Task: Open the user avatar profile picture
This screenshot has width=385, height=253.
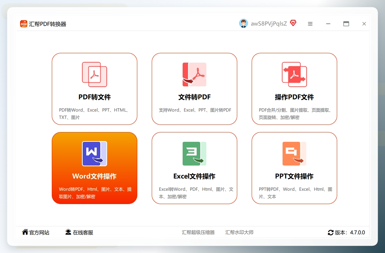Action: click(243, 23)
